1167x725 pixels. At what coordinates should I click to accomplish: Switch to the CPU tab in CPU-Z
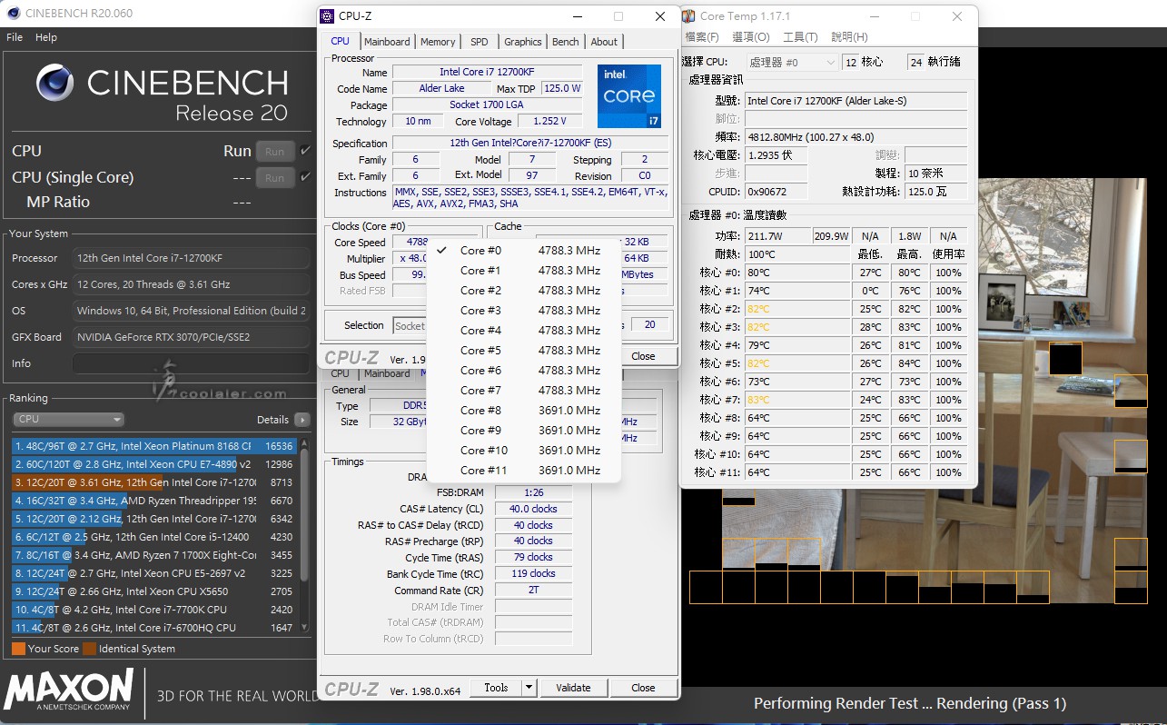(340, 41)
